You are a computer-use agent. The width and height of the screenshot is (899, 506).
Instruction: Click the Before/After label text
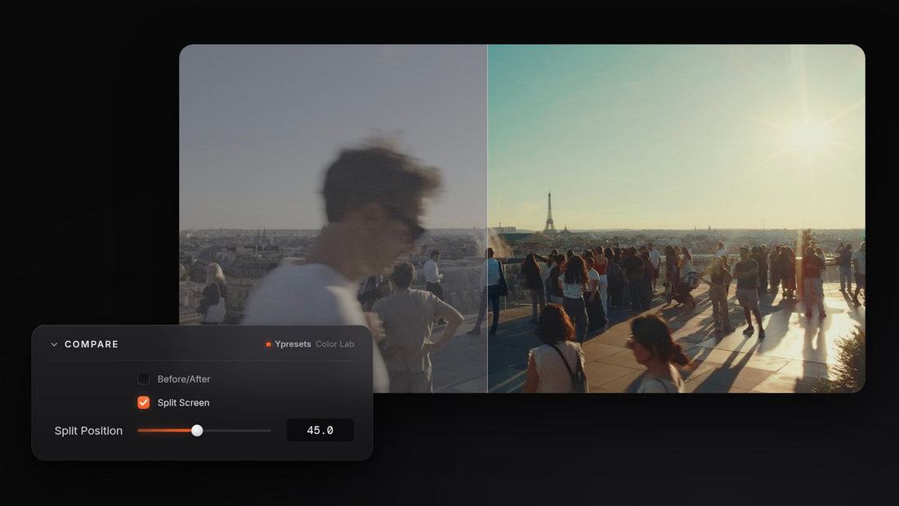[x=184, y=379]
